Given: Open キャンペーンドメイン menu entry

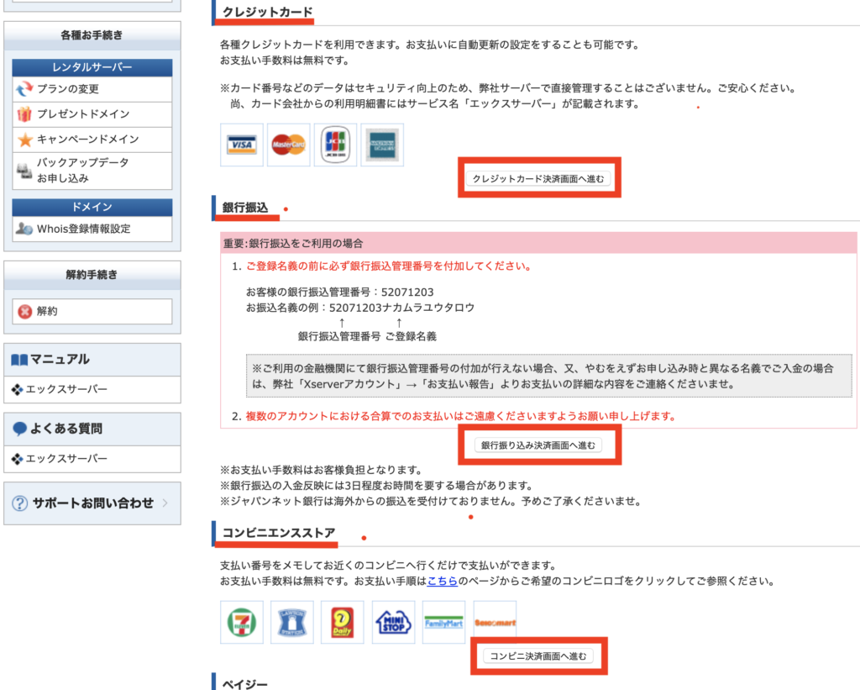Looking at the screenshot, I should coord(92,140).
